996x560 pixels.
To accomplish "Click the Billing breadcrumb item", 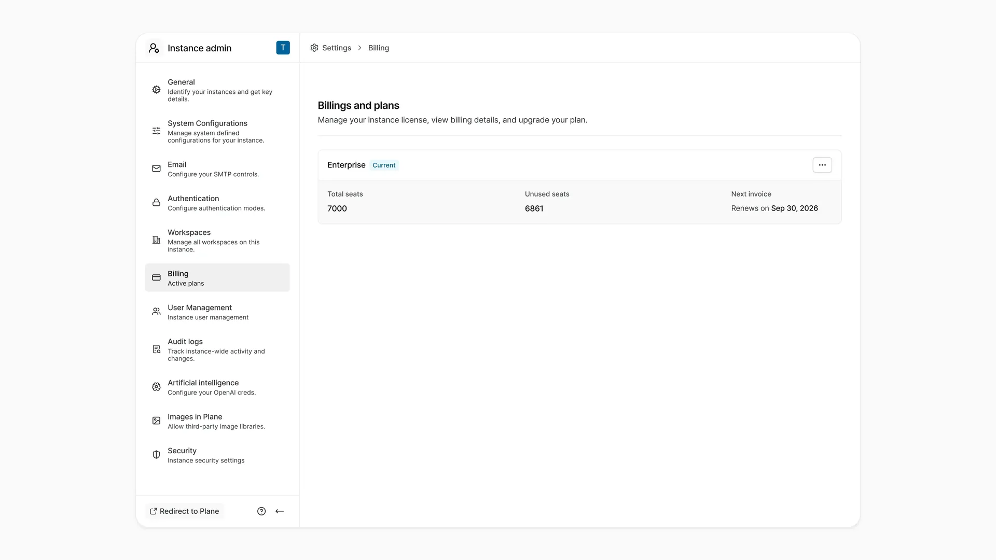I will click(379, 48).
